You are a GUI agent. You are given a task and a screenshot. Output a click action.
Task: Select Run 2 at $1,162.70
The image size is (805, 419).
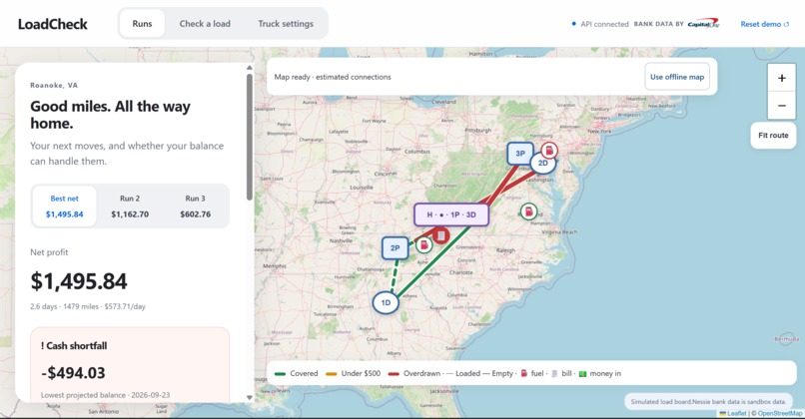click(130, 207)
